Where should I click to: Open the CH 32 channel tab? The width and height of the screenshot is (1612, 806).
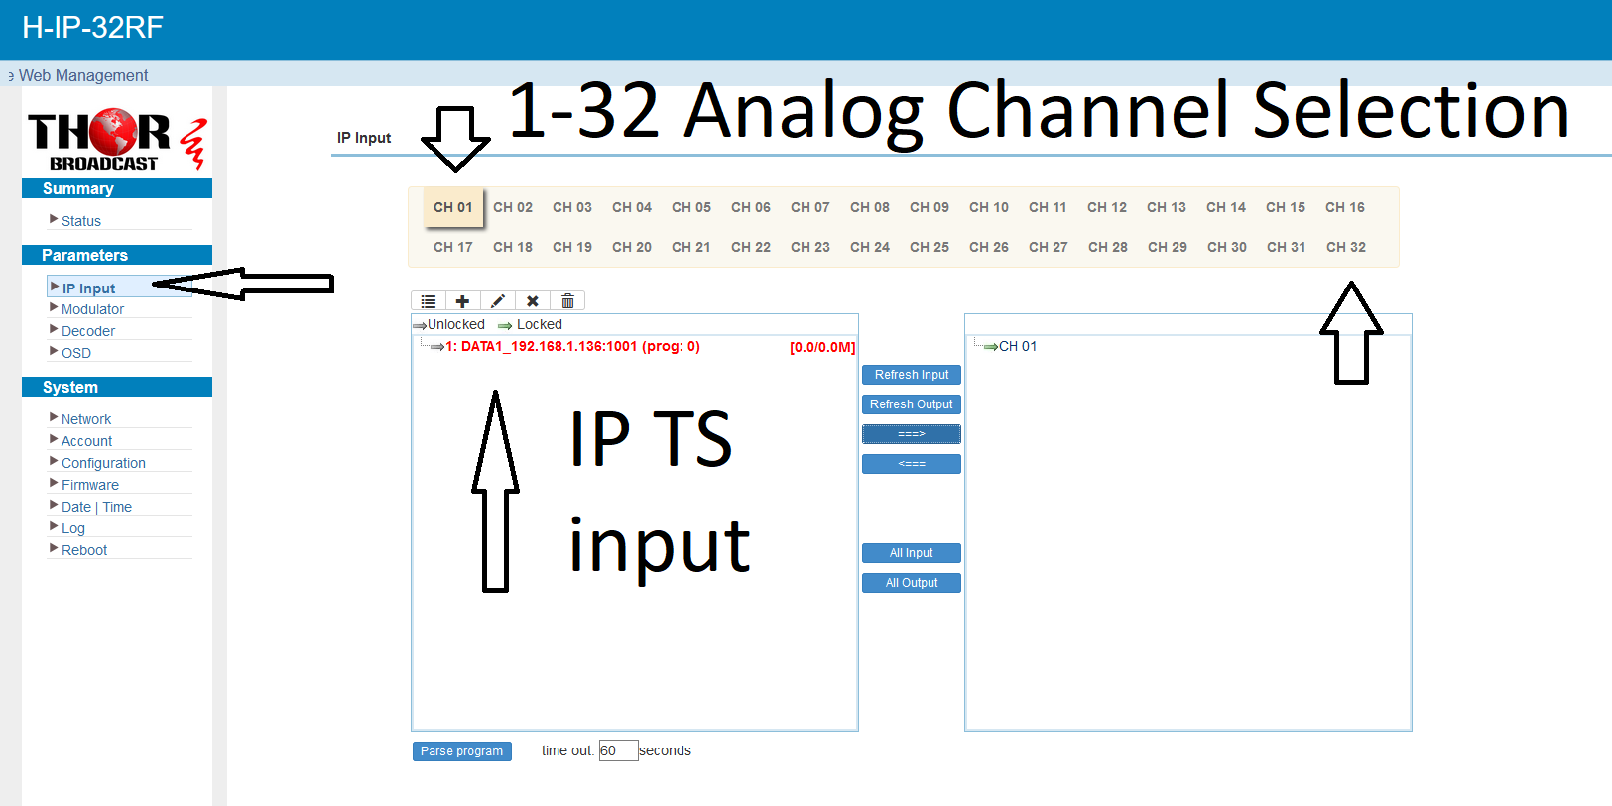coord(1345,247)
